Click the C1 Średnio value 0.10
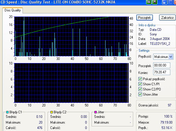 tap(39, 117)
